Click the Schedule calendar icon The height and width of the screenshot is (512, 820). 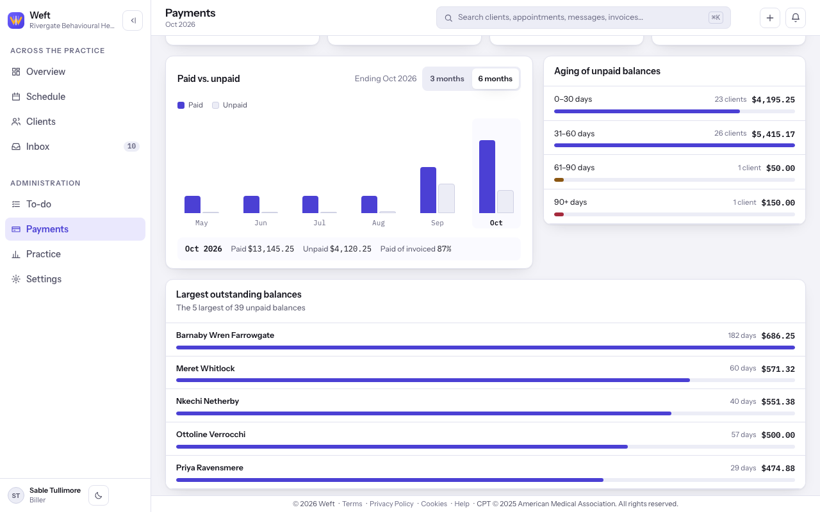click(x=16, y=97)
